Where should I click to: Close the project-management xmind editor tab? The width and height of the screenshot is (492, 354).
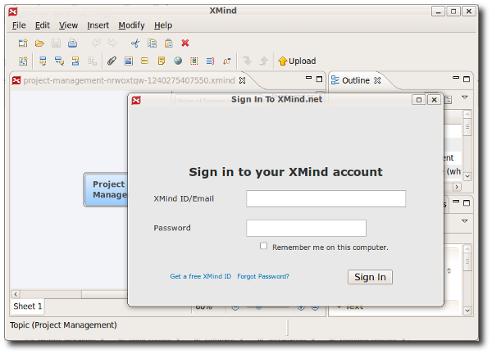(x=242, y=80)
